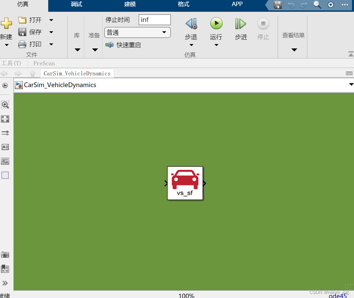Click the stop time input field
The width and height of the screenshot is (354, 298).
tap(155, 20)
